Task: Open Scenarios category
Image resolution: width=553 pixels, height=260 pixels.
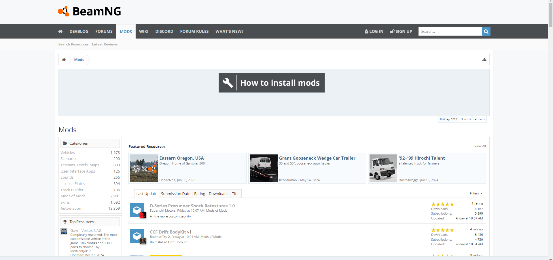Action: (x=69, y=159)
